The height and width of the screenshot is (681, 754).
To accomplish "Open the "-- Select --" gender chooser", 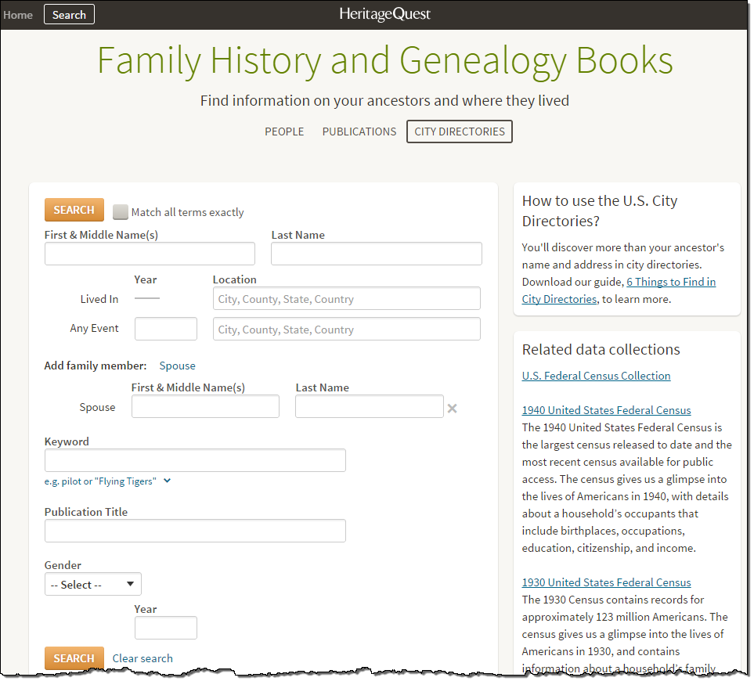I will point(92,584).
